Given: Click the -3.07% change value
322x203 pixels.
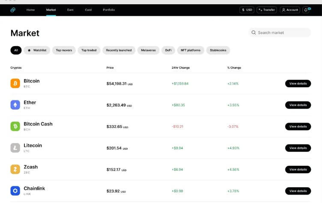Looking at the screenshot, I should pyautogui.click(x=233, y=127).
